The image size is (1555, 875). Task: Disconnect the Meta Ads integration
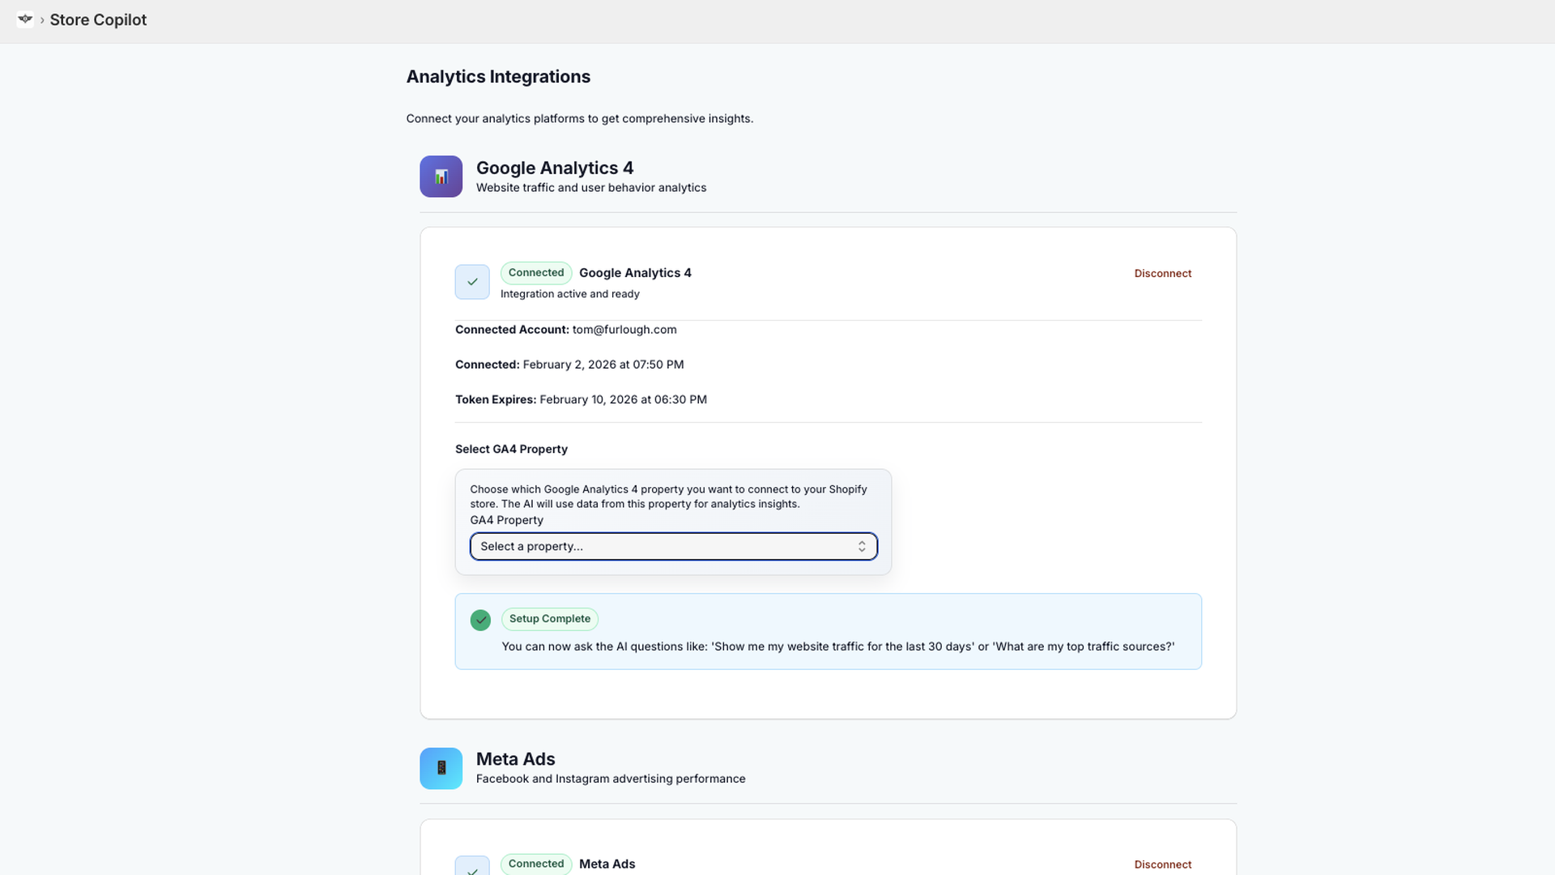click(1162, 864)
